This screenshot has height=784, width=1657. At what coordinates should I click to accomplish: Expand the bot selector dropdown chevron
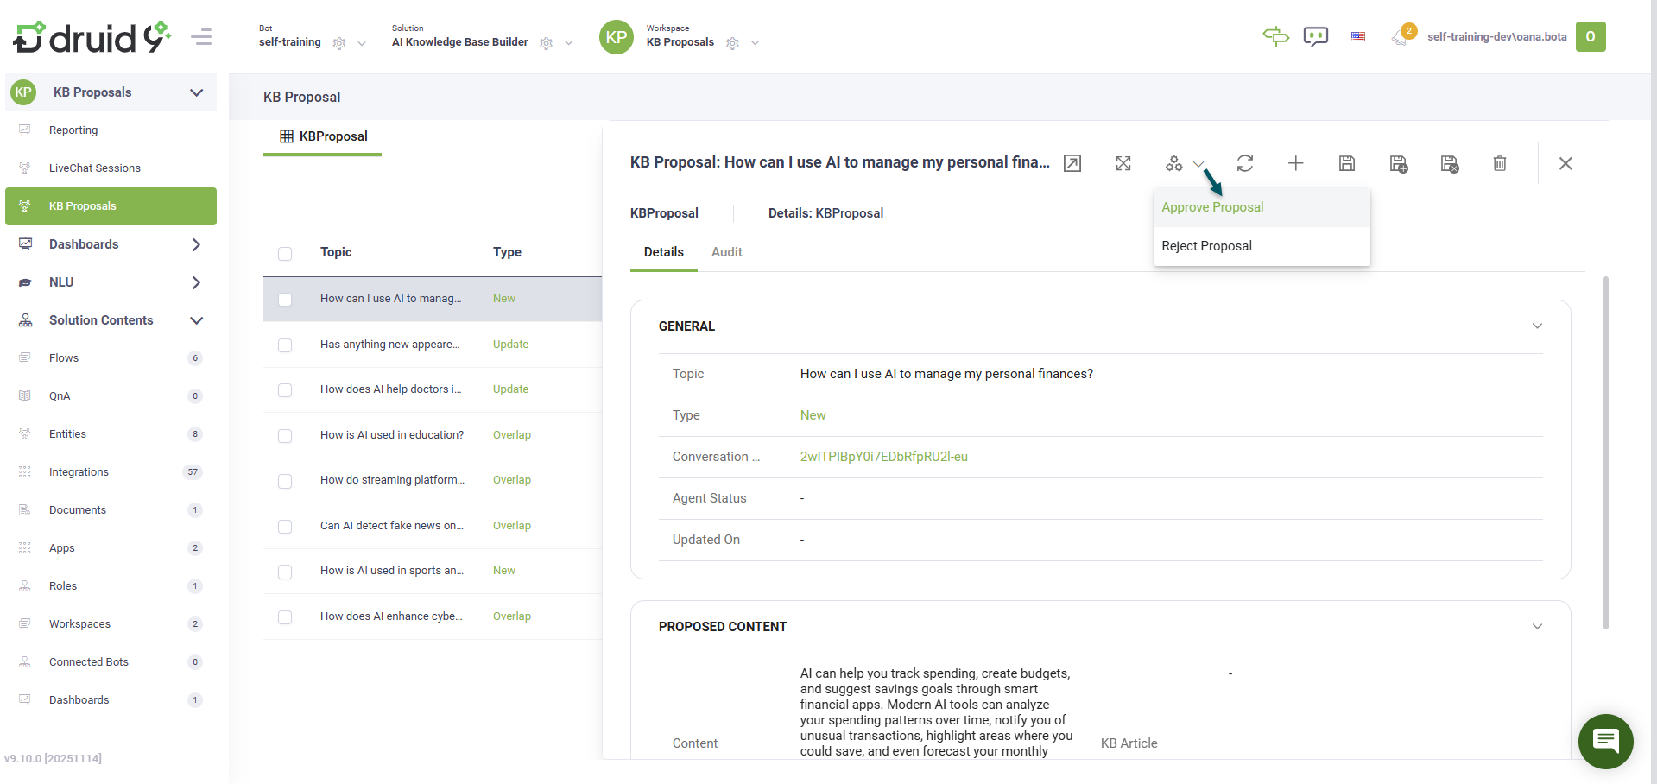pos(362,43)
